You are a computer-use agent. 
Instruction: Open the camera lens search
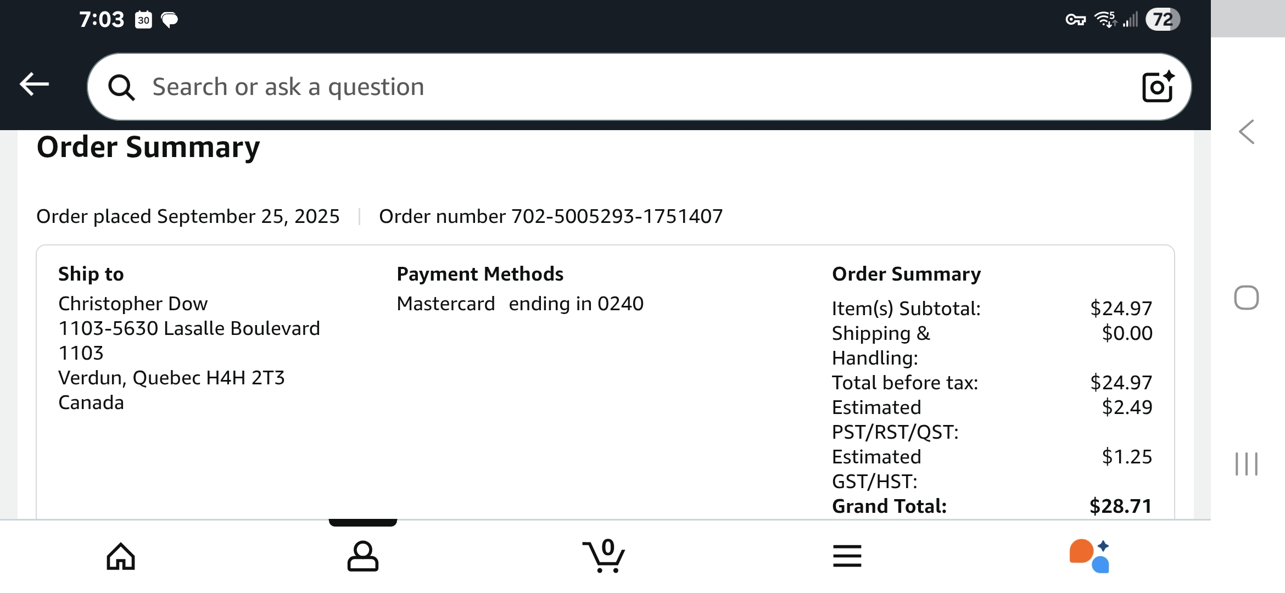1158,87
